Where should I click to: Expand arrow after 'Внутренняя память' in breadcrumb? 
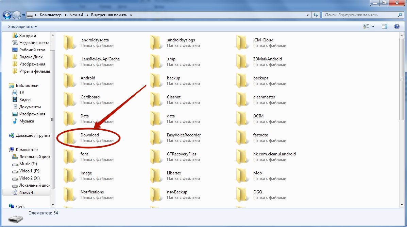coord(131,15)
